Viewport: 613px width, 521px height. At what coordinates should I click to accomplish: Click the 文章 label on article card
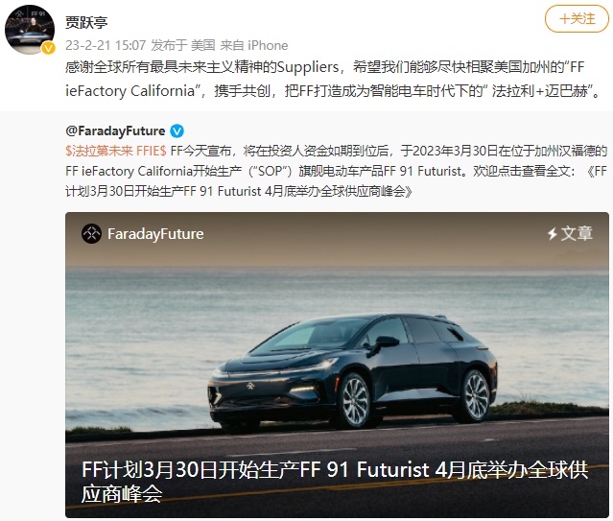(x=578, y=234)
